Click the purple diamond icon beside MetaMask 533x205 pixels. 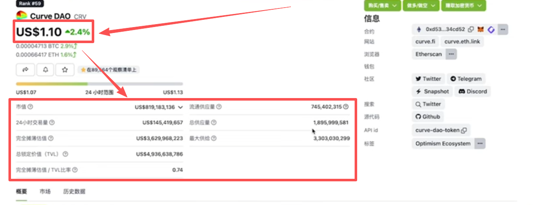(491, 30)
